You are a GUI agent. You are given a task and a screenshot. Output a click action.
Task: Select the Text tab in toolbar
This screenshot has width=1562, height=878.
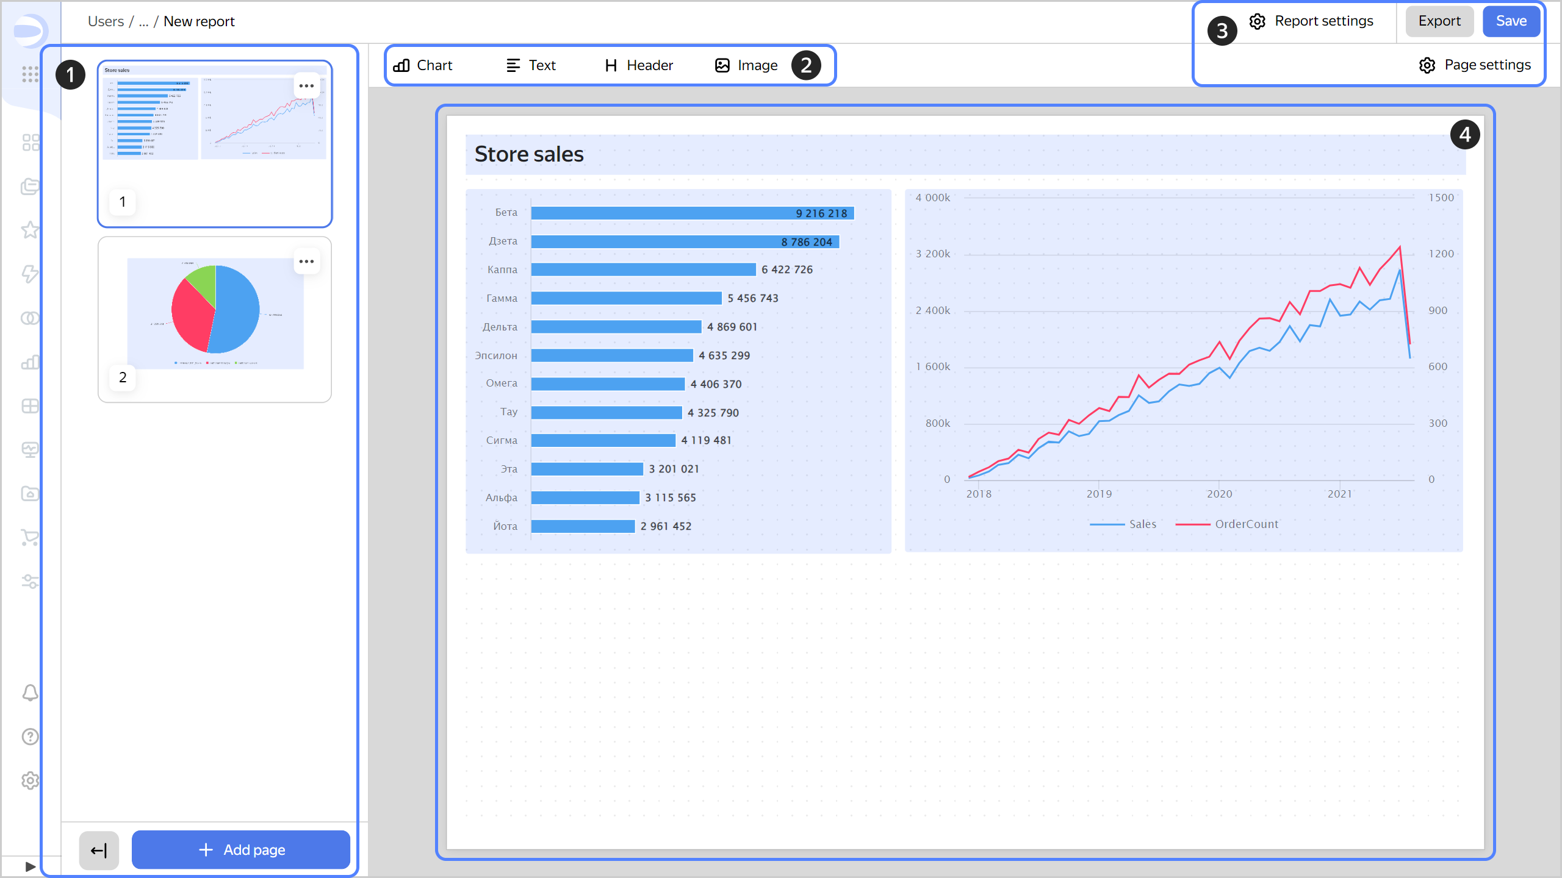(x=530, y=64)
